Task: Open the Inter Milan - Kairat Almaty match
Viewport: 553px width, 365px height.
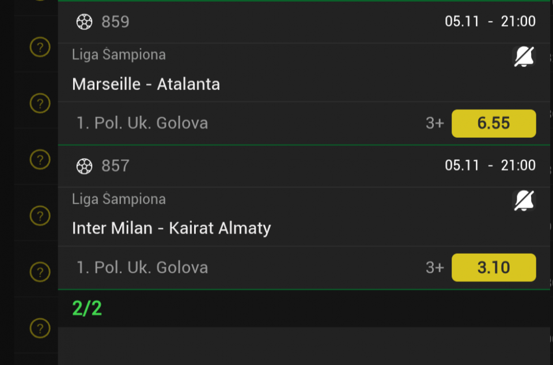Action: [171, 228]
